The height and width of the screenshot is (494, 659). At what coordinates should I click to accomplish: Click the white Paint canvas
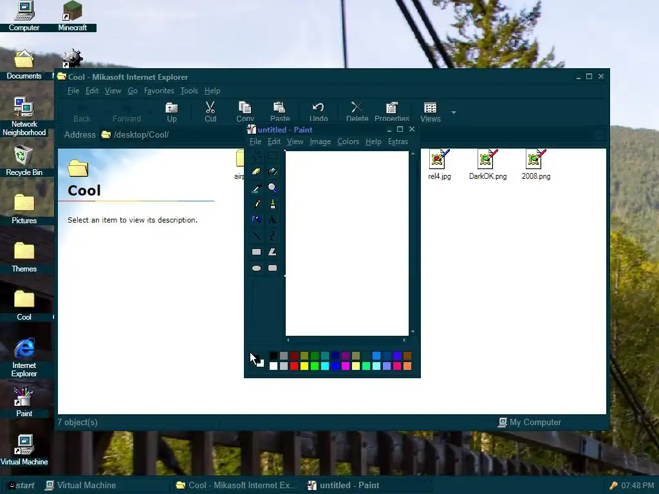click(x=347, y=243)
